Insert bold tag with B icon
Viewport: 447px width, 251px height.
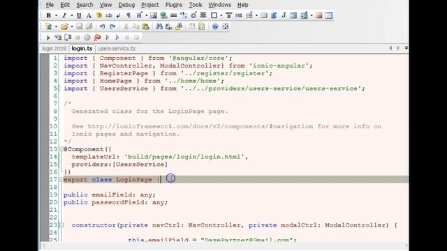[x=49, y=15]
